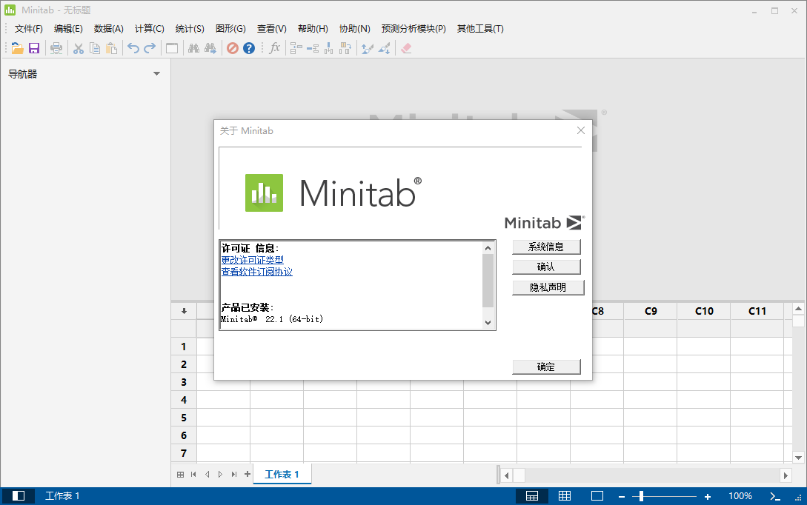
Task: Follow the 更改许可证类型 link
Action: click(x=252, y=260)
